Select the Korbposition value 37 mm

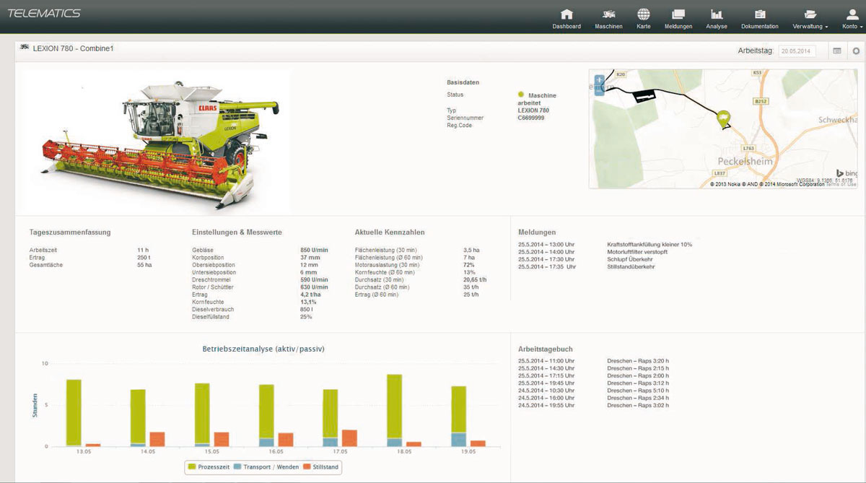[310, 258]
